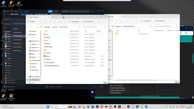Select the steam_appid.txt file

point(74,62)
